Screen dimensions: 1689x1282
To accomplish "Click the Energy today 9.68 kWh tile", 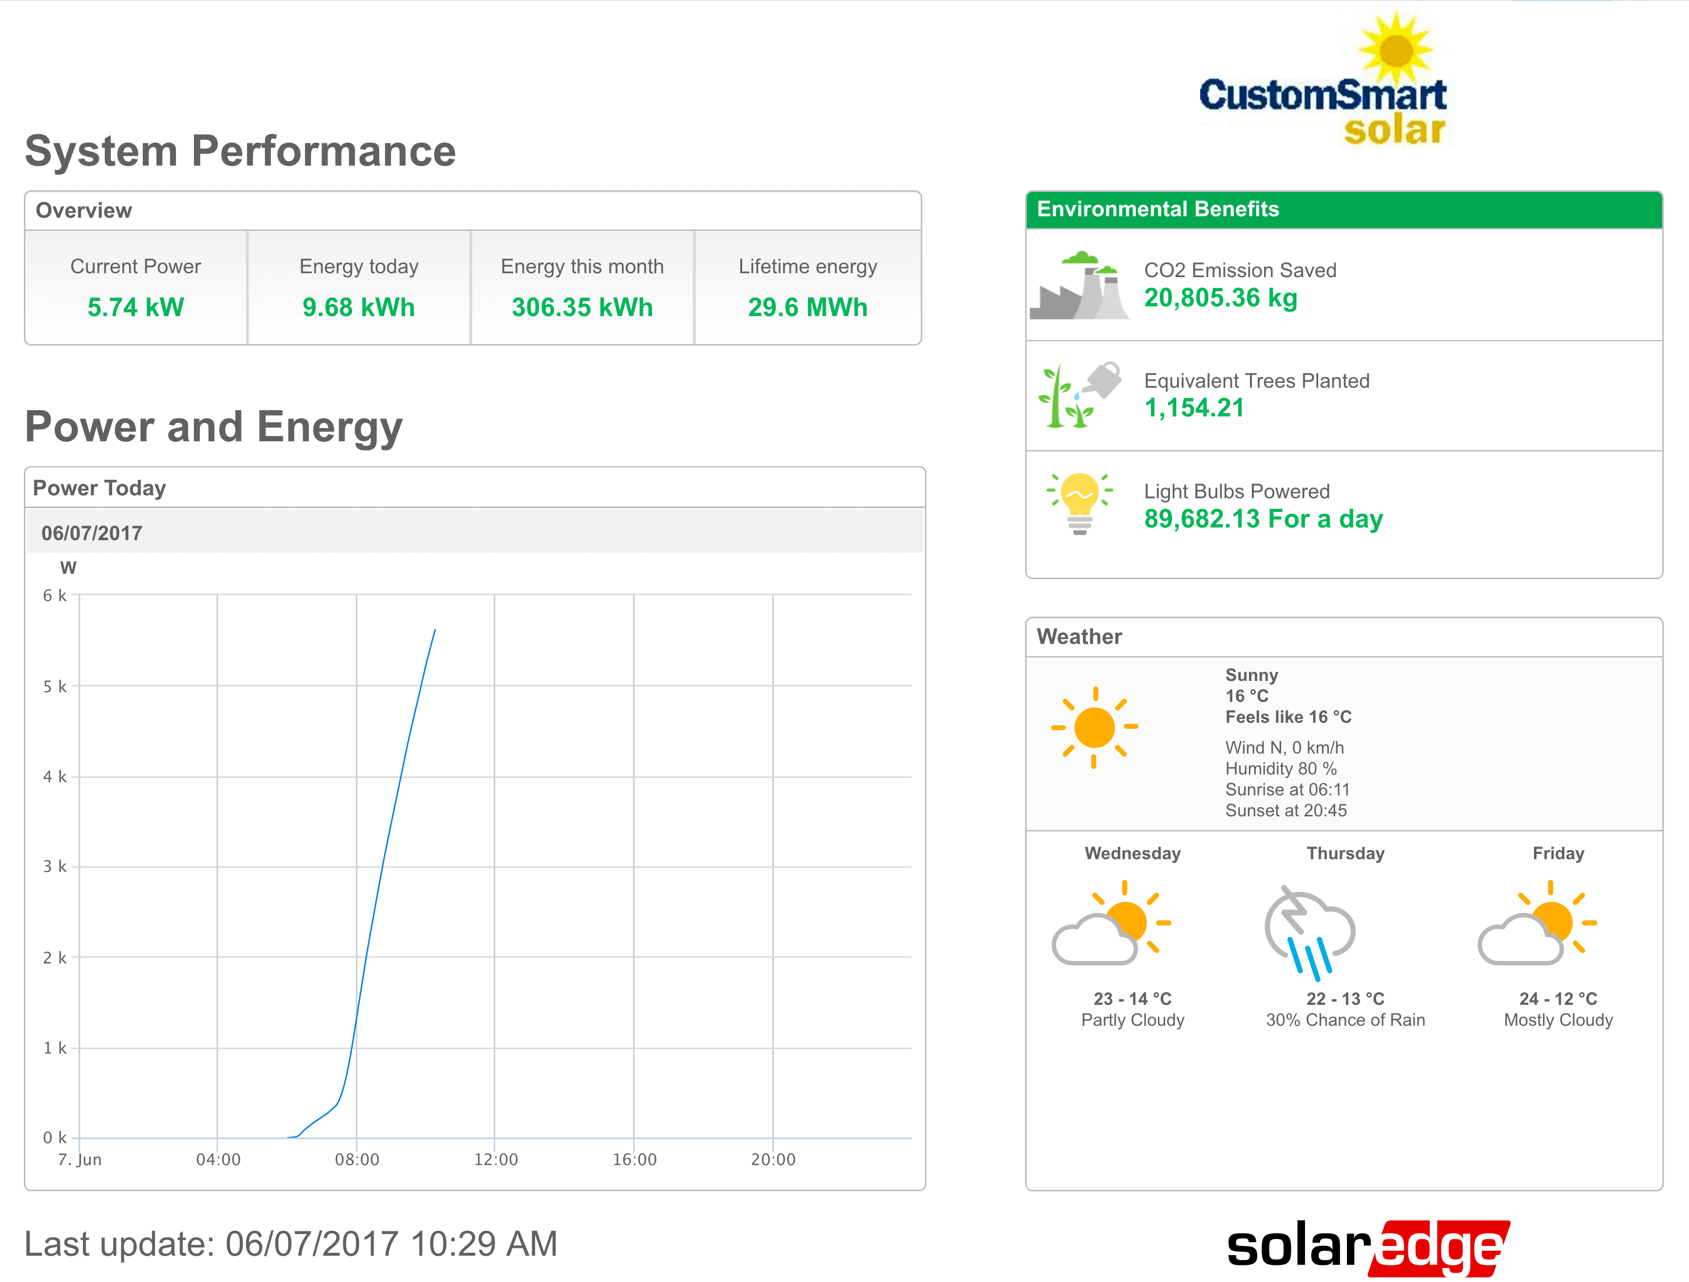I will coord(359,288).
